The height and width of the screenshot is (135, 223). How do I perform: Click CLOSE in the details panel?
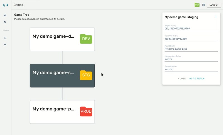(x=182, y=79)
